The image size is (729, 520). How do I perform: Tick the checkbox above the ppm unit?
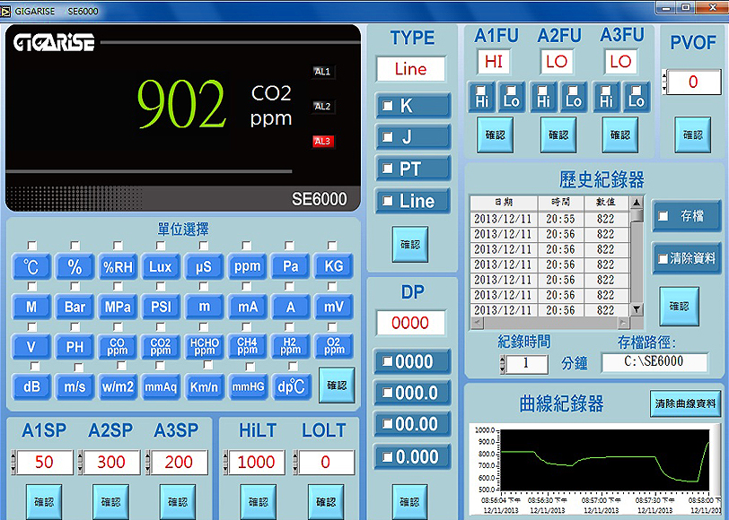246,245
